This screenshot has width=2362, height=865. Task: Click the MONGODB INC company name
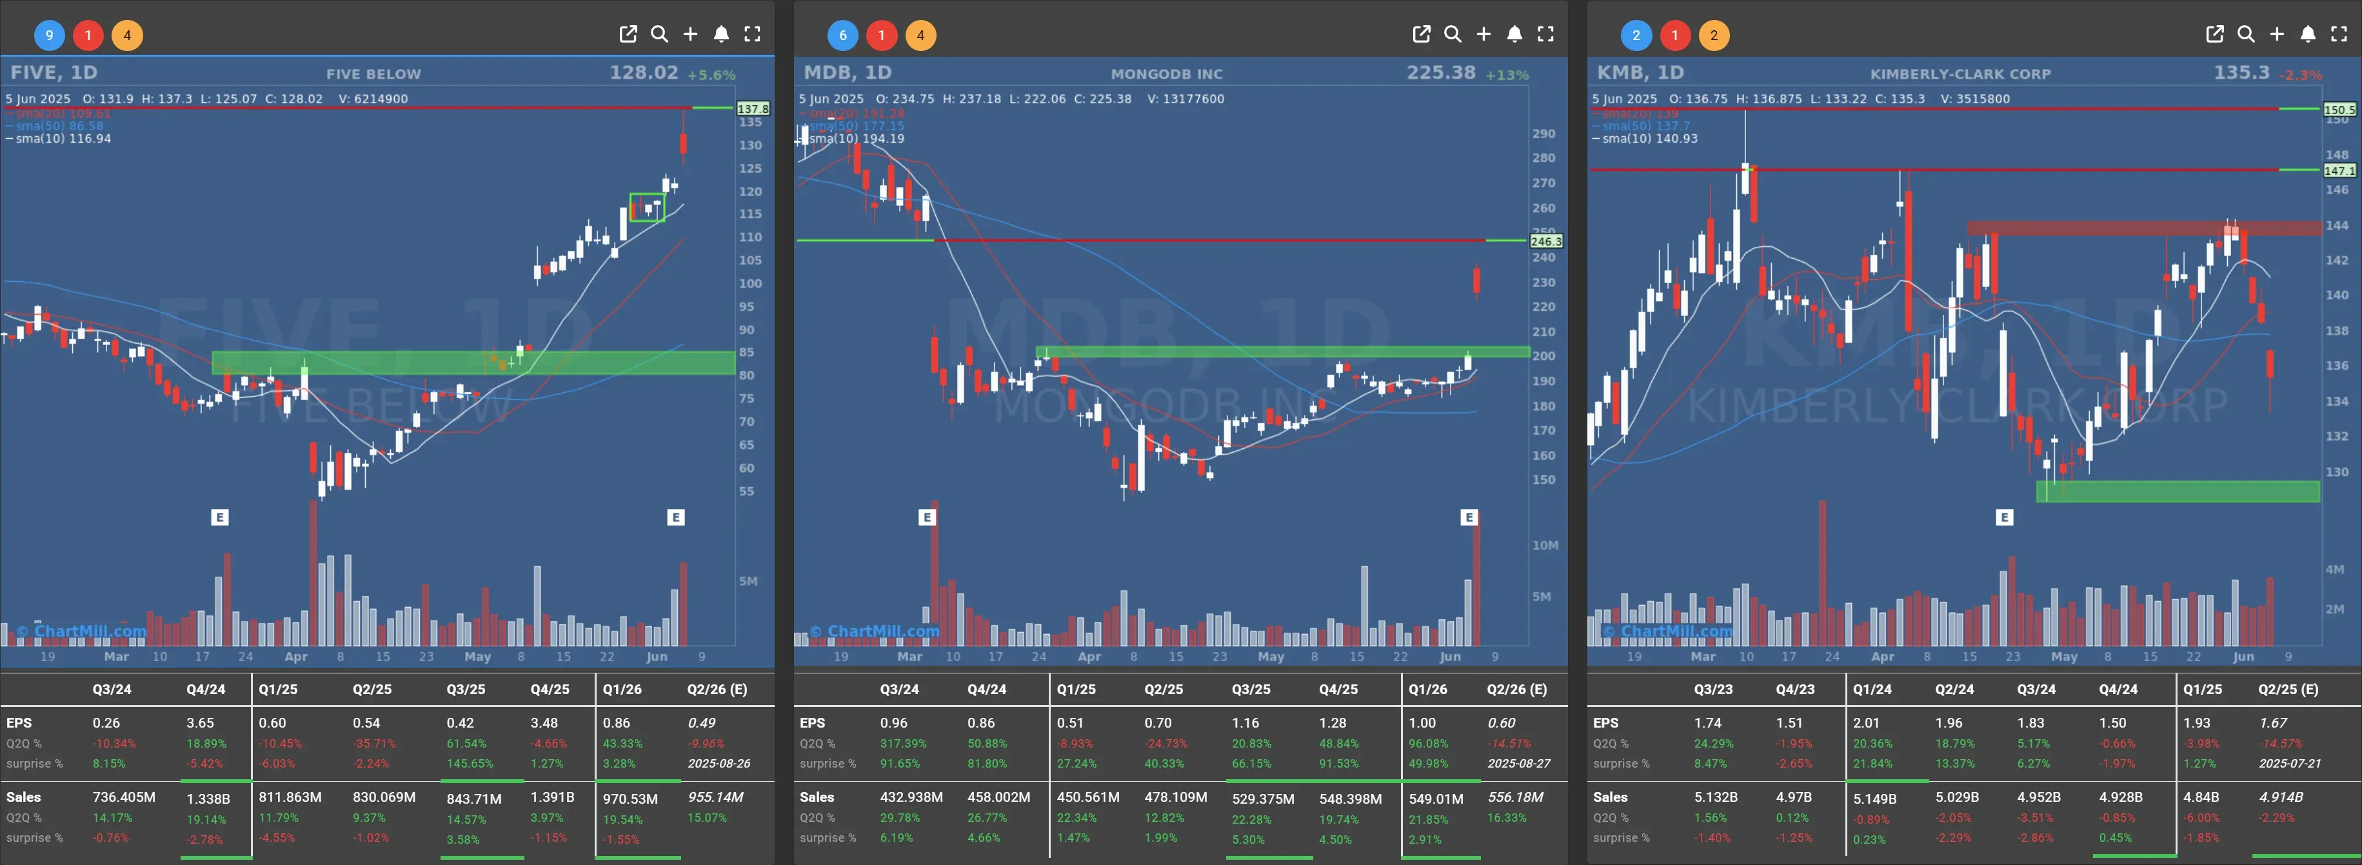click(1166, 74)
